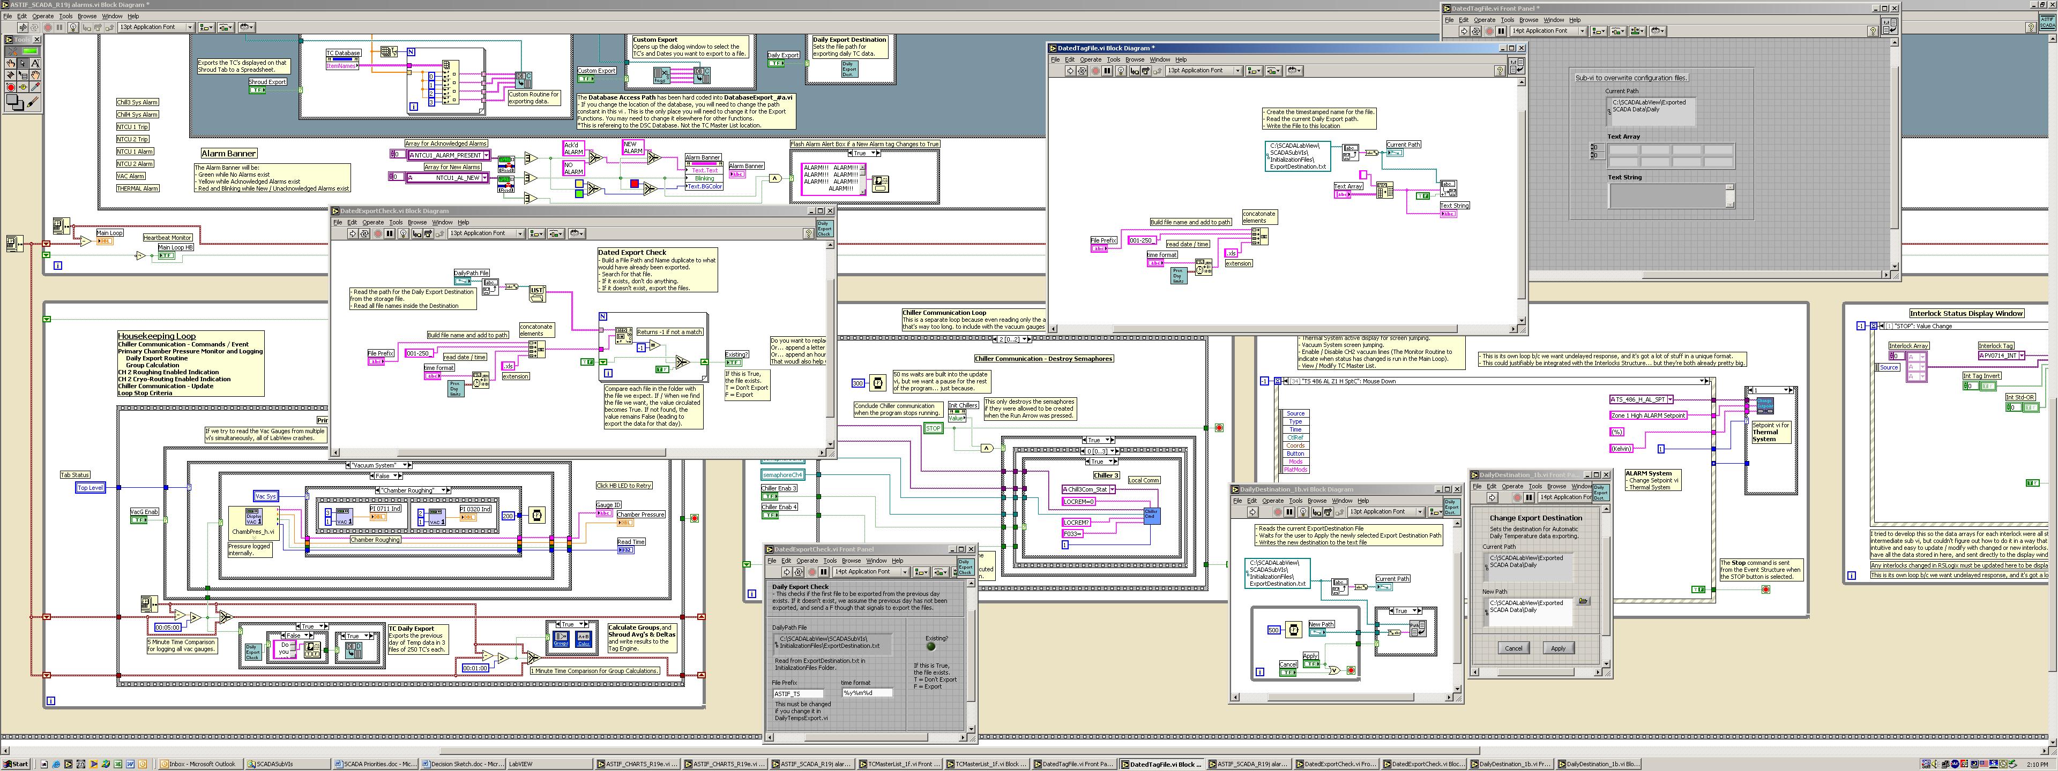Image resolution: width=2058 pixels, height=771 pixels.
Task: Click Pause in DailyDestination Front Panel toolbar
Action: 1529,498
